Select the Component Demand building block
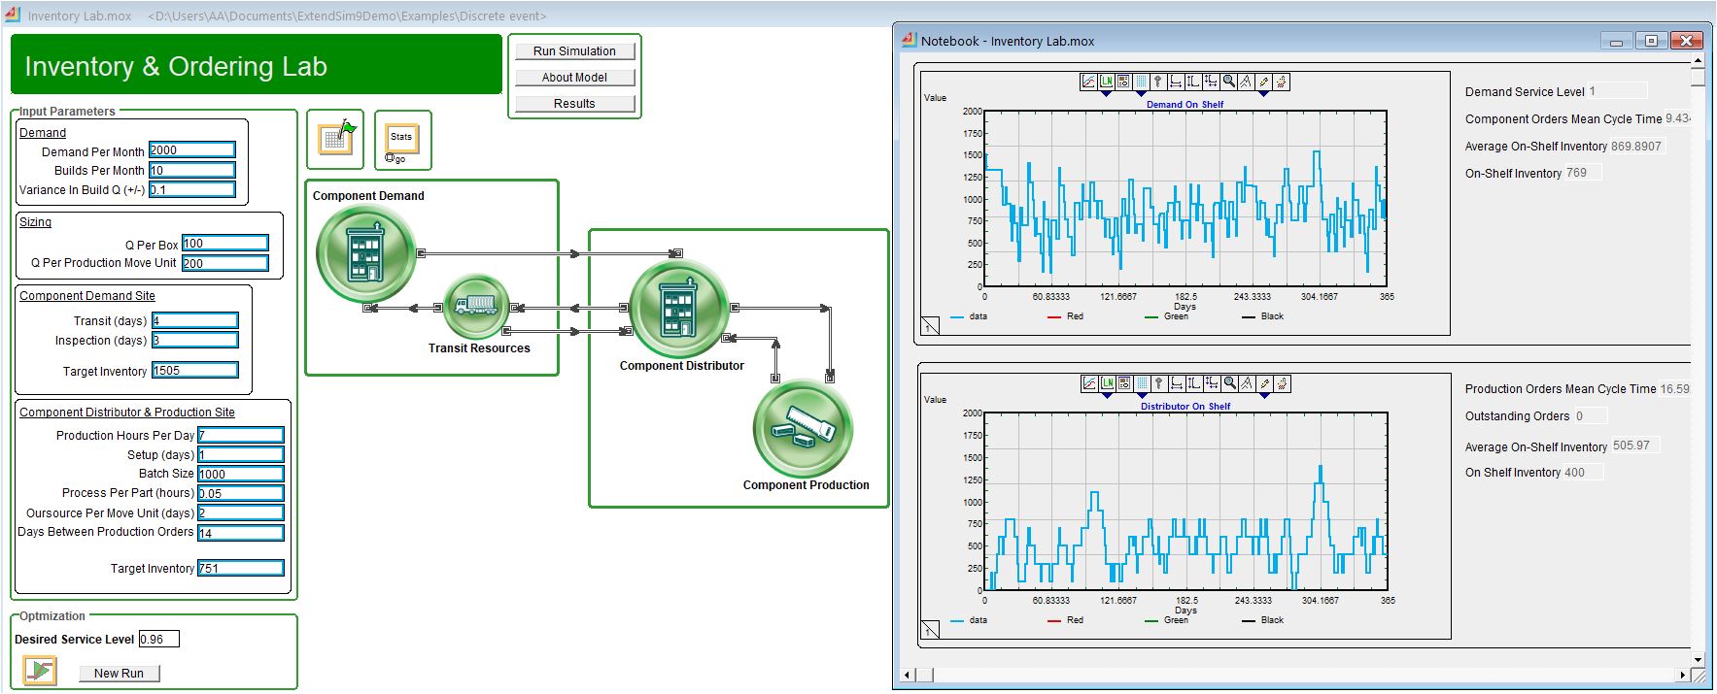This screenshot has width=1717, height=694. [x=366, y=252]
